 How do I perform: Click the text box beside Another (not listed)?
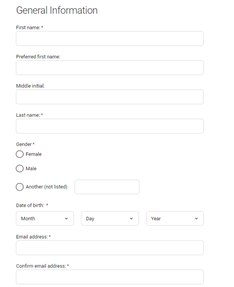click(x=107, y=187)
